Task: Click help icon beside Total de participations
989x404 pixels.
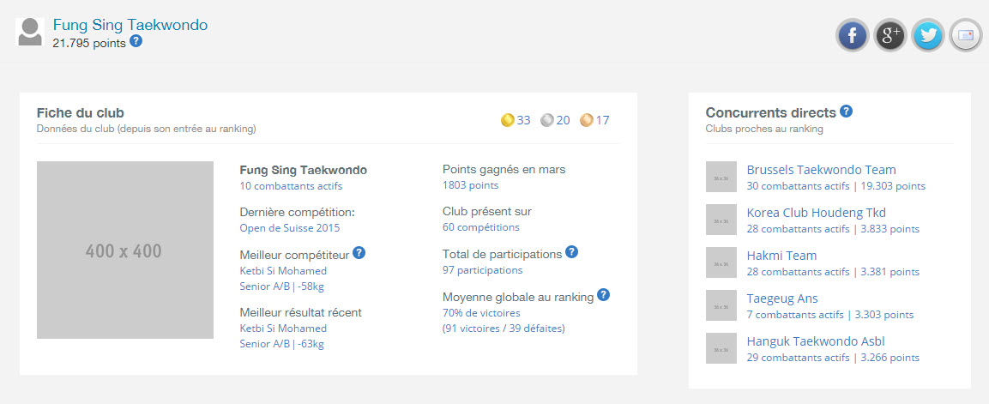Action: click(572, 252)
